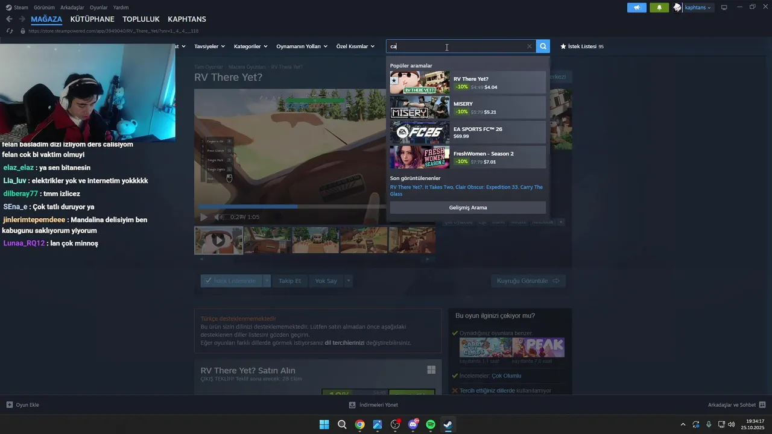Open the Arkadaşlar menu
This screenshot has height=434, width=772.
tap(72, 7)
